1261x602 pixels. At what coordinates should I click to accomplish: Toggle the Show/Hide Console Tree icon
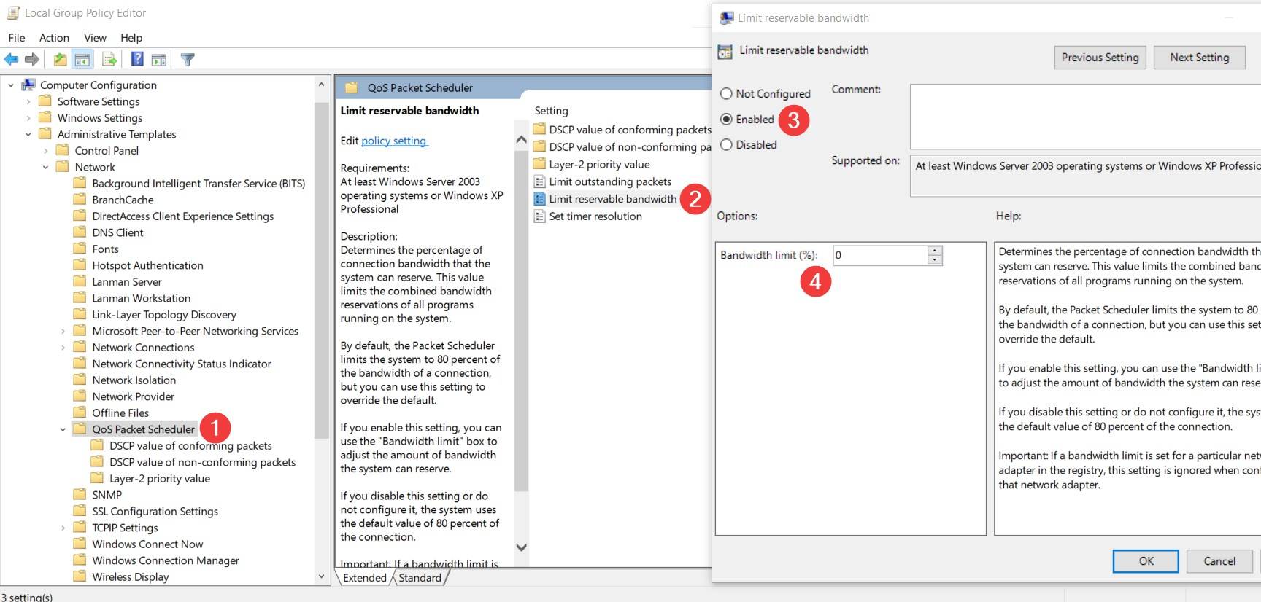pos(82,60)
